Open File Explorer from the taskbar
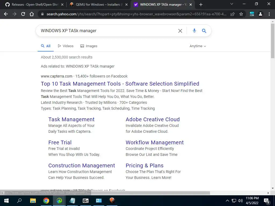This screenshot has width=275, height=206. 33,201
